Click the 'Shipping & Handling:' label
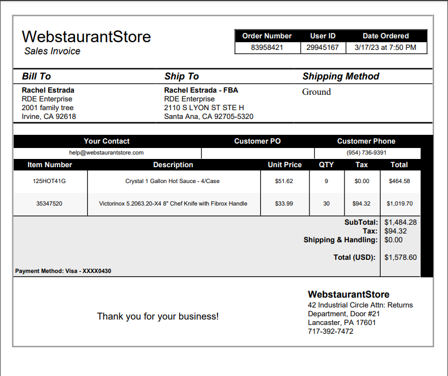The image size is (448, 376). (341, 240)
